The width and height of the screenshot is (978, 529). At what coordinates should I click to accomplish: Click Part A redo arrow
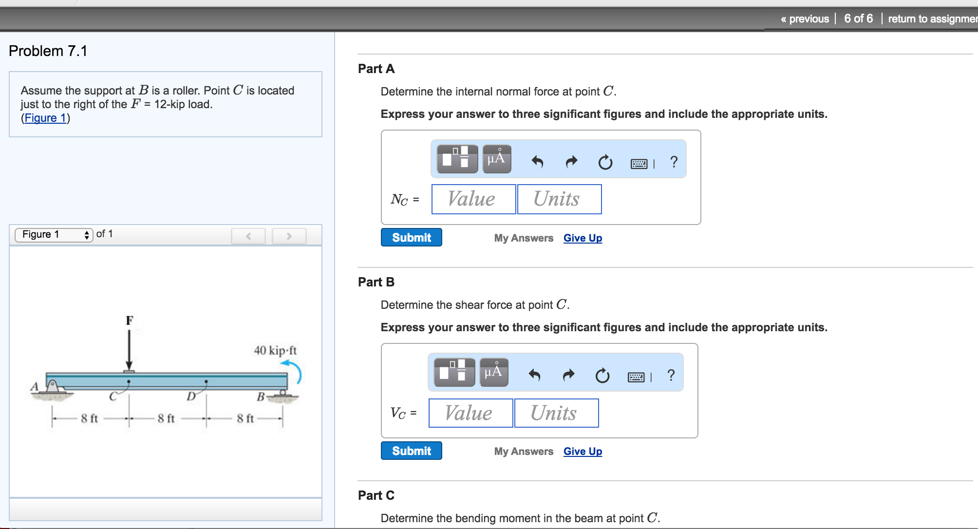pos(571,162)
